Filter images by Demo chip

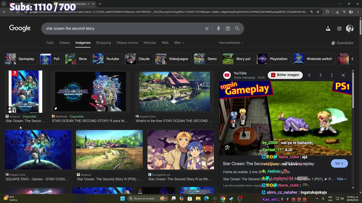[x=207, y=59]
